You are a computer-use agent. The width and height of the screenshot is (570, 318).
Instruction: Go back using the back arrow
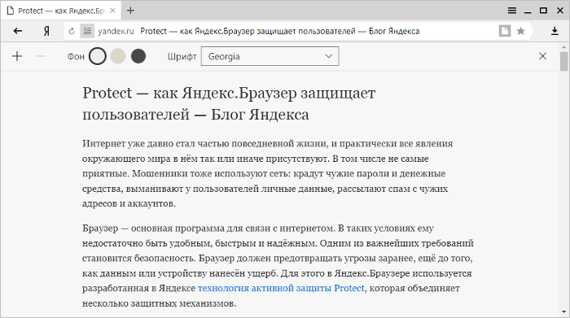coord(18,31)
